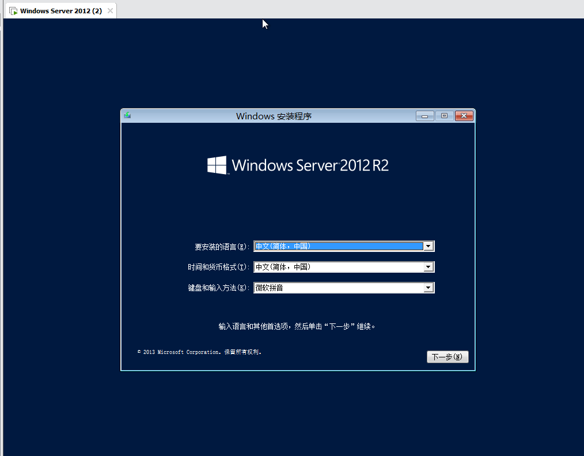Click the 要安装的语言(E) label
The height and width of the screenshot is (456, 584).
[x=222, y=247]
